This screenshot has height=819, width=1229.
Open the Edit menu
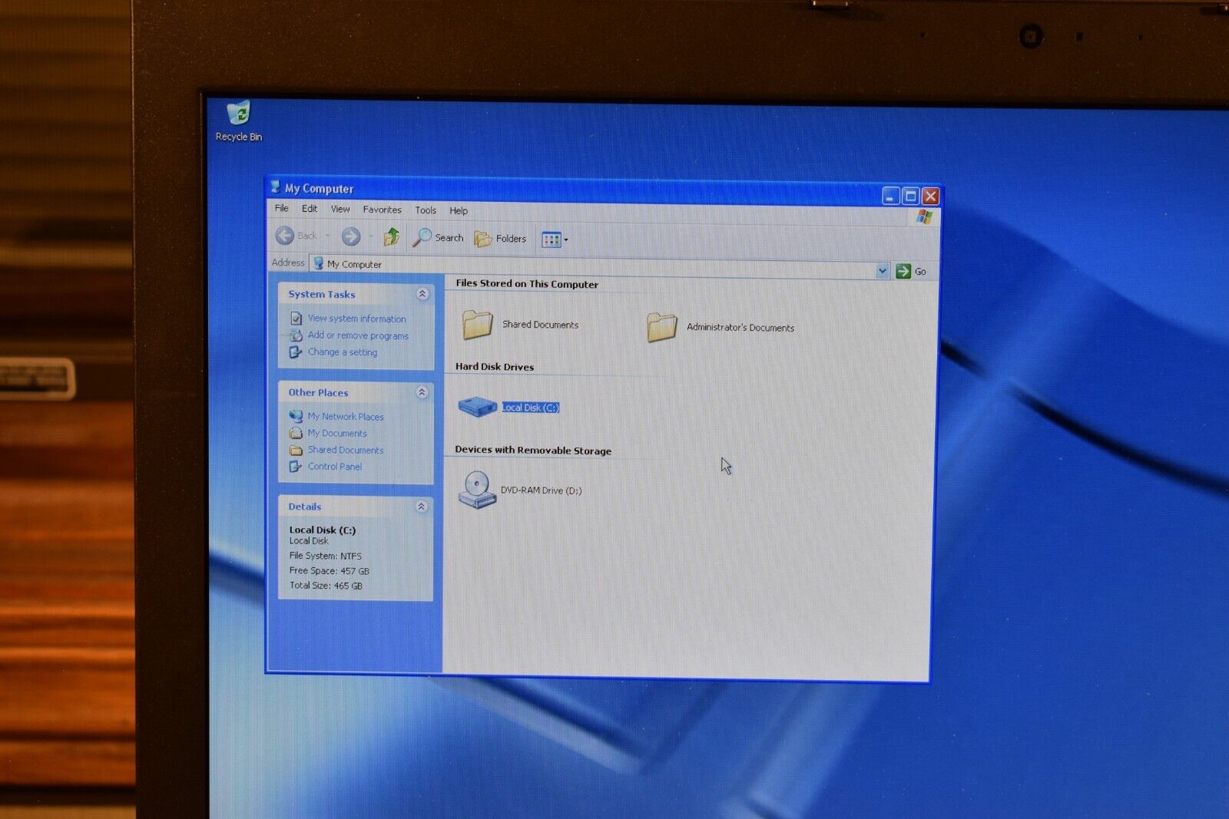pyautogui.click(x=310, y=209)
